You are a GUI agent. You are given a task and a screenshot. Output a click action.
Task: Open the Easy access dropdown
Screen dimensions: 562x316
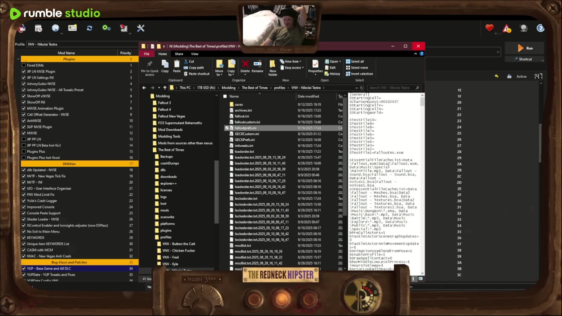click(x=293, y=68)
